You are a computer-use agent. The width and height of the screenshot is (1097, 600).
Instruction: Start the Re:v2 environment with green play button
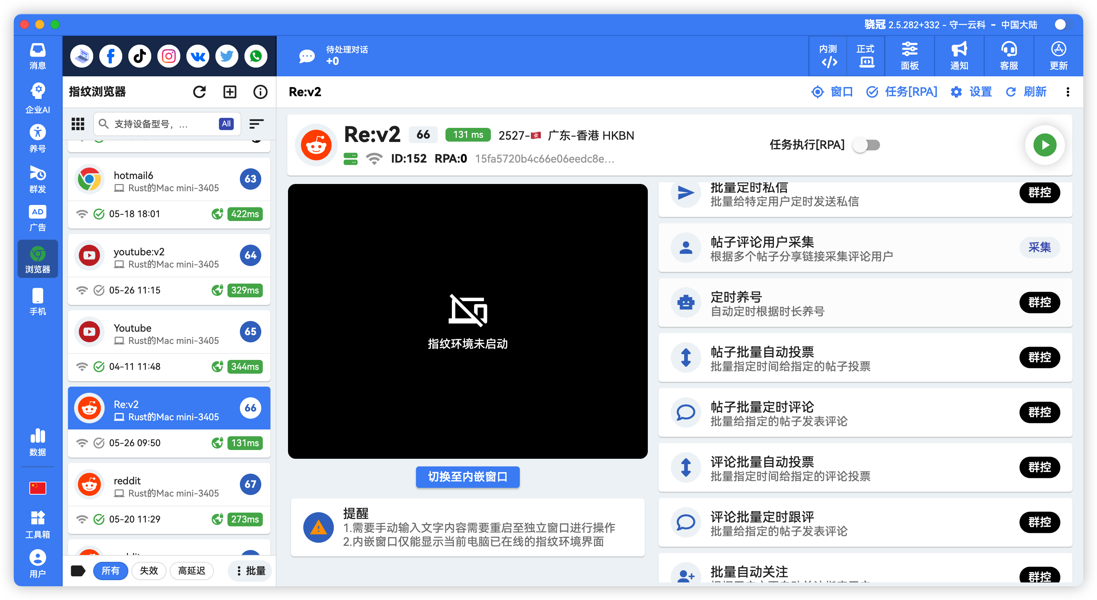(1045, 145)
